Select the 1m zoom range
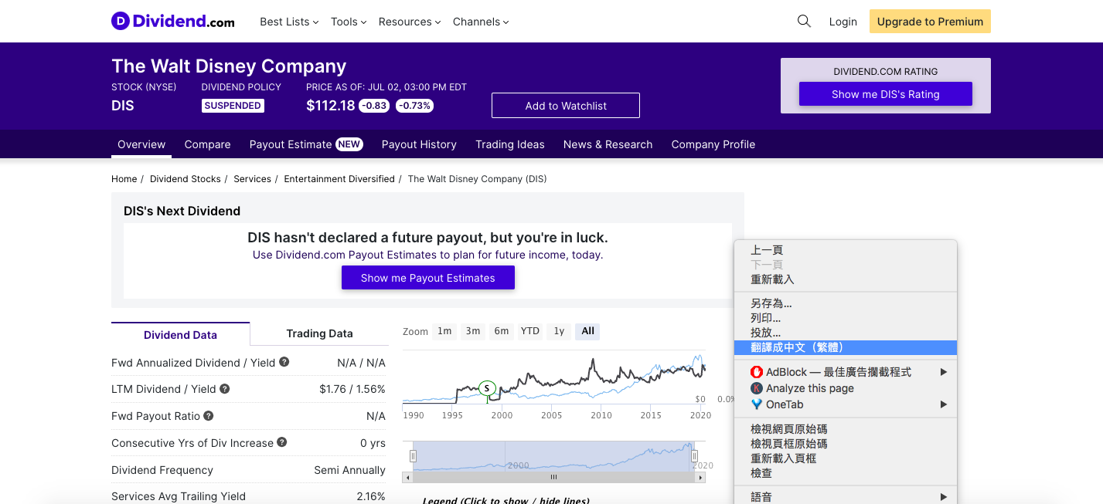Screen dimensions: 1103x504 click(x=444, y=331)
